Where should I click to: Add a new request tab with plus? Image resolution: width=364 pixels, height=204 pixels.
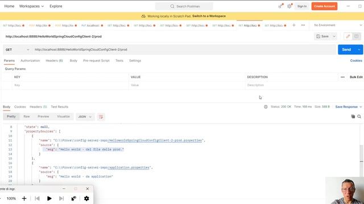293,25
